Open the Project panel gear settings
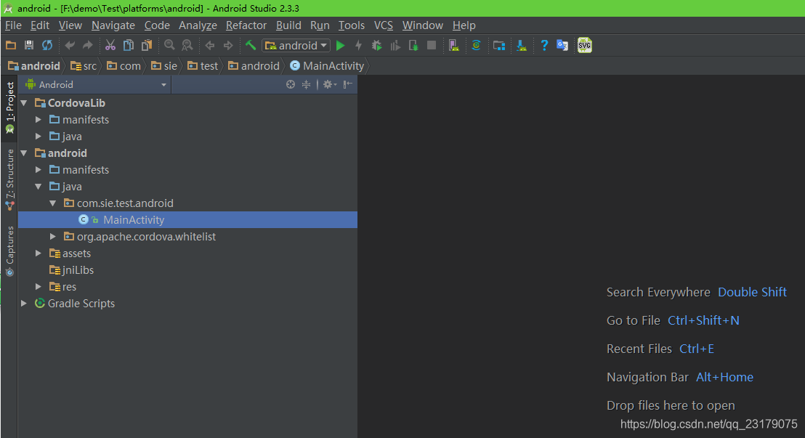 [329, 85]
